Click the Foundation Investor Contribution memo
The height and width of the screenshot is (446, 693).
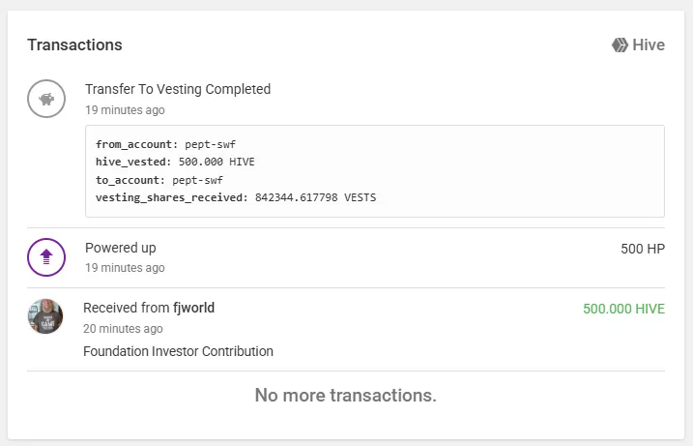pos(178,351)
